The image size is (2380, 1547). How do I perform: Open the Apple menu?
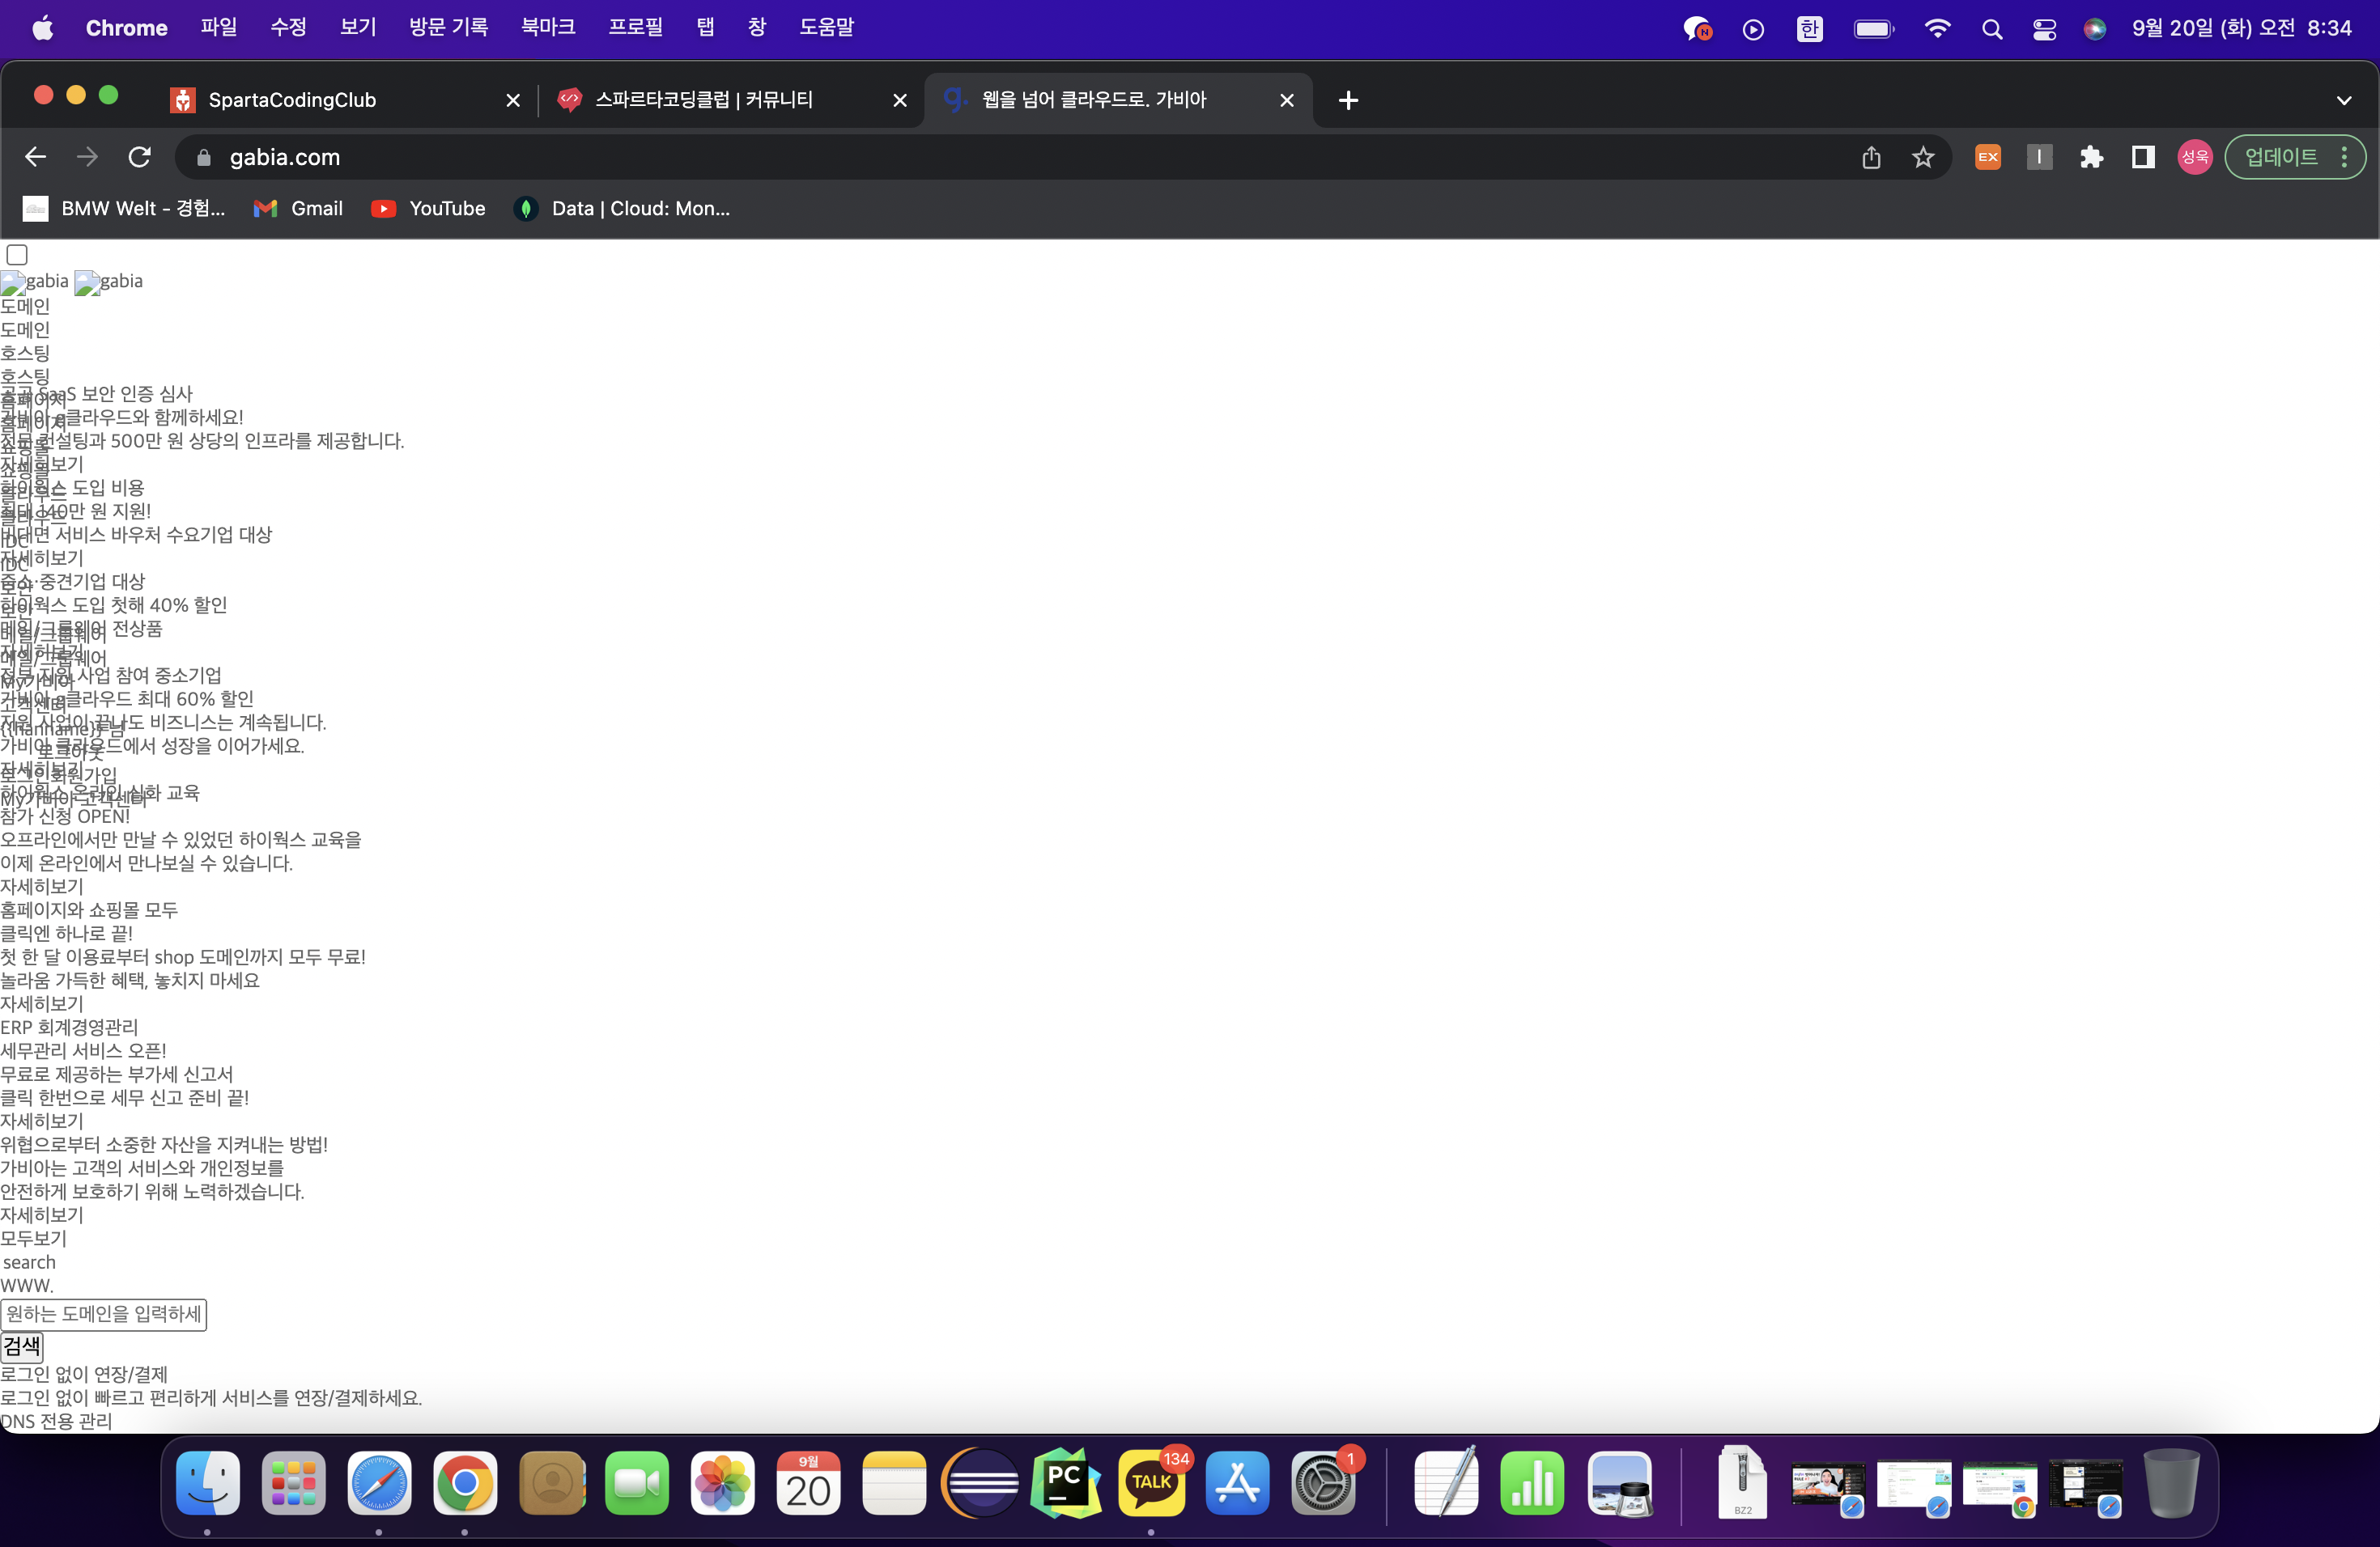point(42,28)
